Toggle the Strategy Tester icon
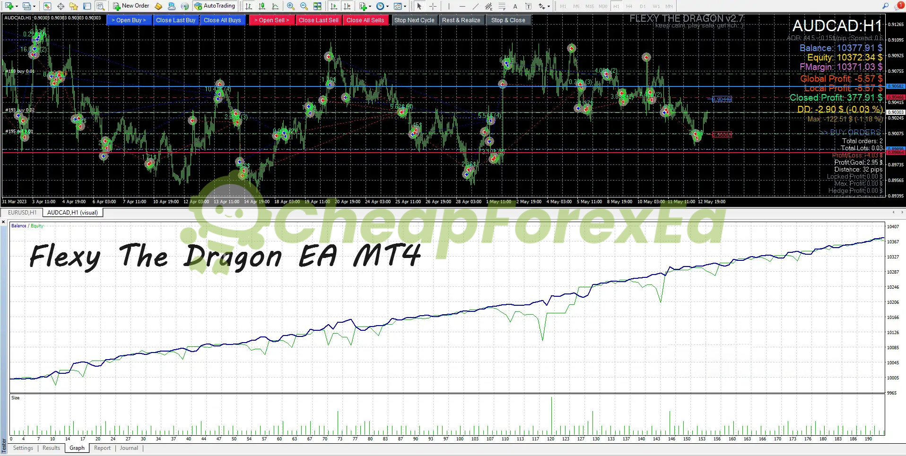Viewport: 906px width, 456px height. (100, 6)
